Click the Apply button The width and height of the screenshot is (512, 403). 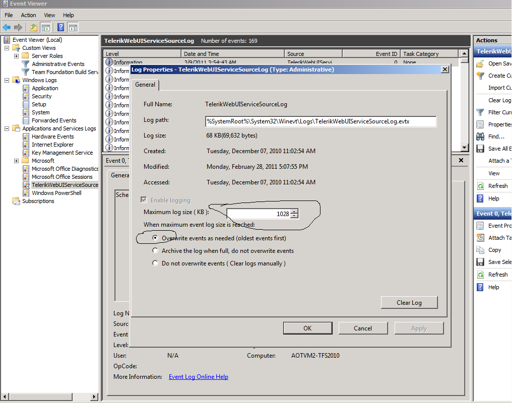pos(419,328)
